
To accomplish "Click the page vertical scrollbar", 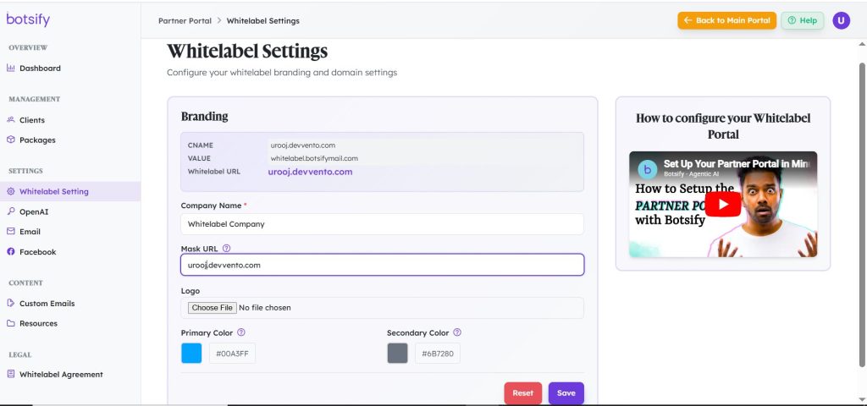I will pos(861,214).
